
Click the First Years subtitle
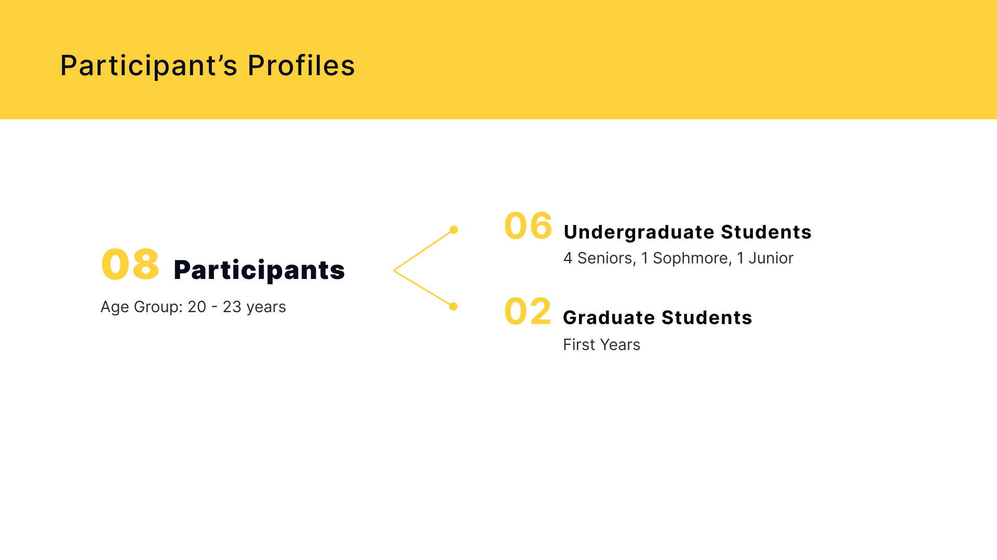click(x=601, y=345)
